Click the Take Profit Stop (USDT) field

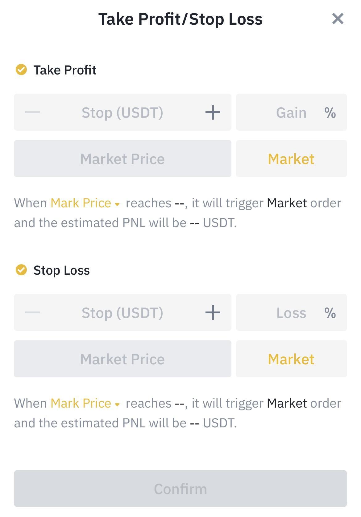122,112
